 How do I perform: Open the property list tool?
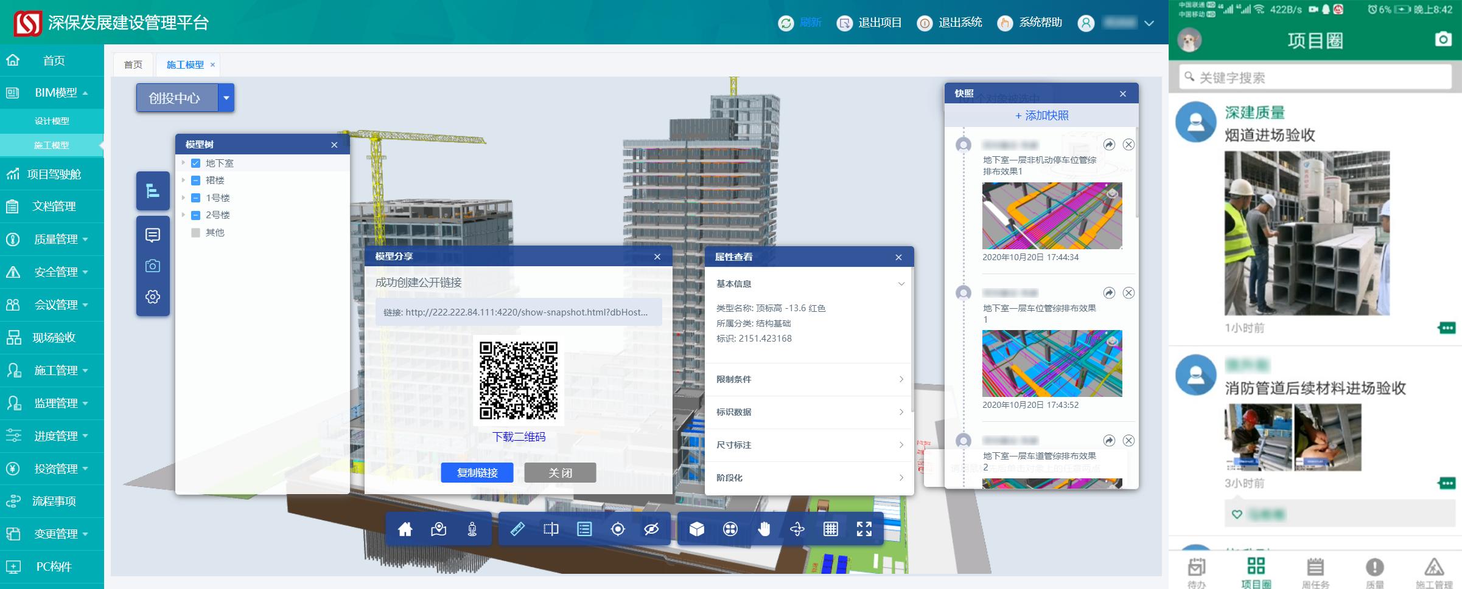point(584,529)
